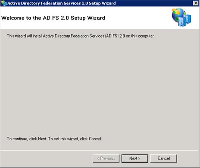Click the "To continue, click Next" instruction text

pyautogui.click(x=54, y=139)
